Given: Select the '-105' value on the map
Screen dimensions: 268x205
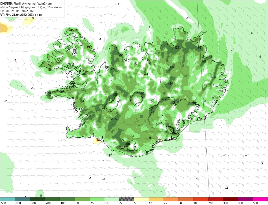Looking at the screenshot, I should pos(114,119).
